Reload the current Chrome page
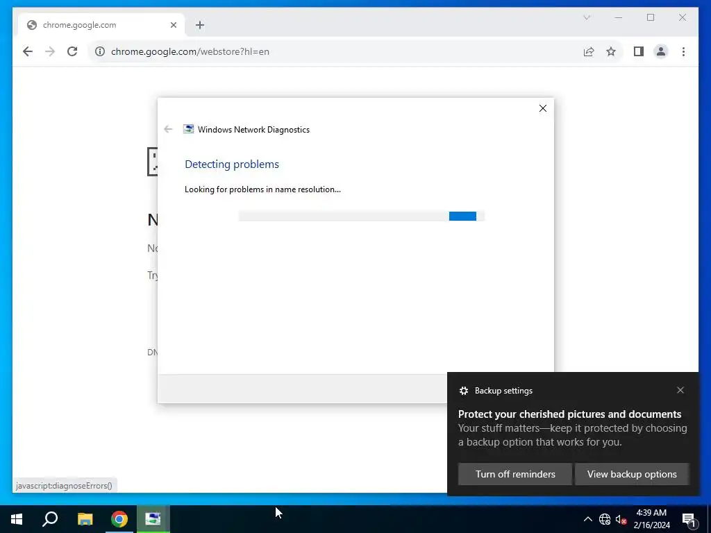Image resolution: width=711 pixels, height=533 pixels. (x=72, y=51)
